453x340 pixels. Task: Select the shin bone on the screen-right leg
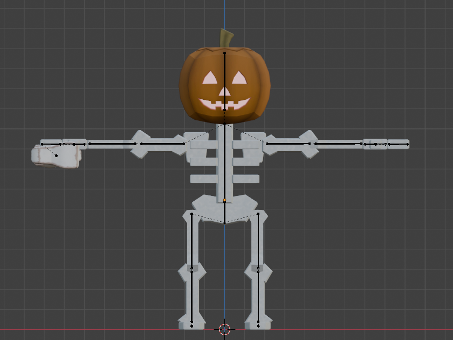(x=258, y=296)
